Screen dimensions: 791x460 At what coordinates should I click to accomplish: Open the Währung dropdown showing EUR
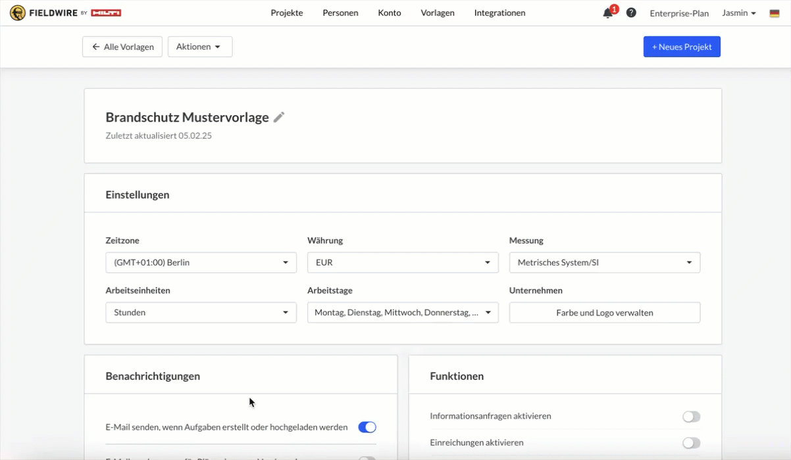pos(403,262)
